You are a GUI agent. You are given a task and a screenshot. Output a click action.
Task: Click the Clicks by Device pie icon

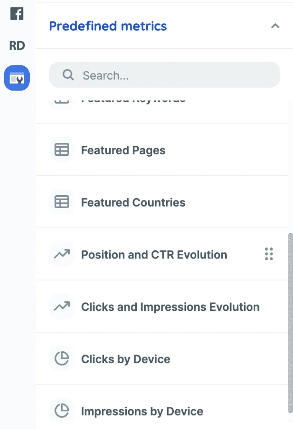click(62, 359)
